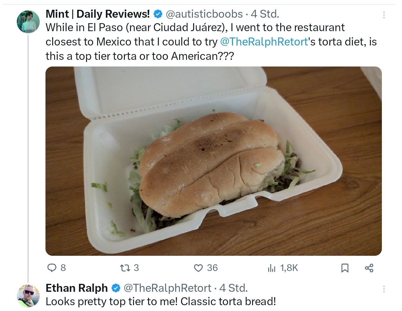Open tweet timestamp 4 Std. on Mint's post
This screenshot has width=402, height=311.
point(265,14)
